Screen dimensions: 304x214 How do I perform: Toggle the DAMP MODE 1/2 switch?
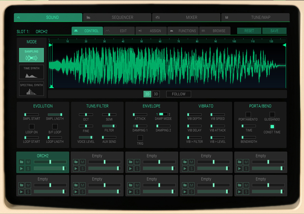(x=163, y=114)
